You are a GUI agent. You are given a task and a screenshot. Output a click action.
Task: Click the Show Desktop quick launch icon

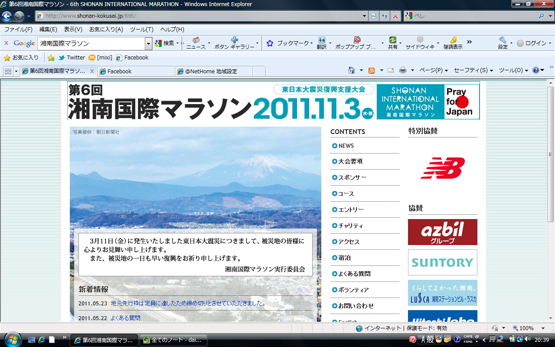(32, 340)
